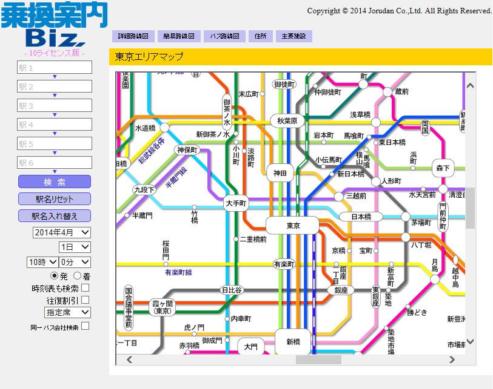Click the map's horizontal scrollbar thumb

pyautogui.click(x=318, y=359)
